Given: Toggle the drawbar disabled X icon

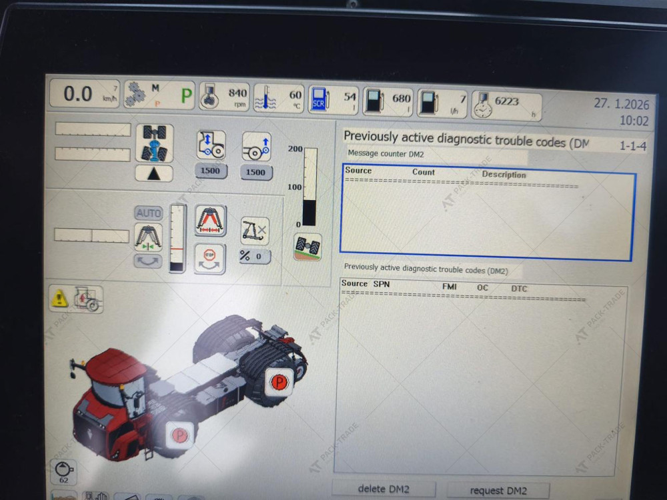Looking at the screenshot, I should tap(254, 231).
